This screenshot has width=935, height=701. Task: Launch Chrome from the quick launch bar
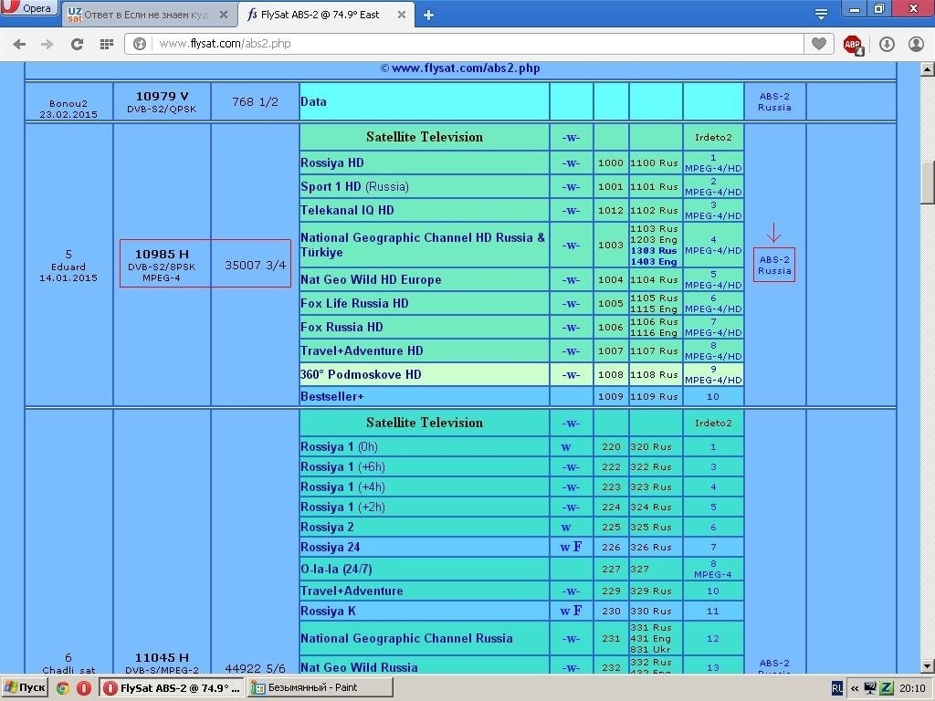coord(63,688)
